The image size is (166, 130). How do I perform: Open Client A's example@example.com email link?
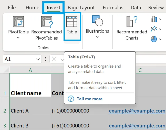(137, 111)
